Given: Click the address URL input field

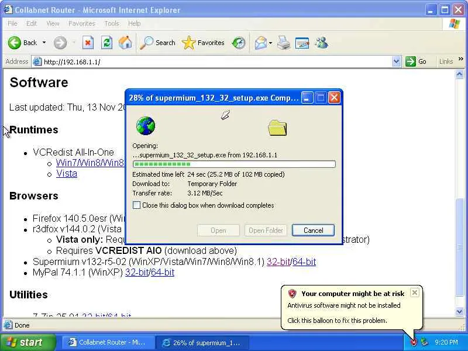Looking at the screenshot, I should click(216, 62).
